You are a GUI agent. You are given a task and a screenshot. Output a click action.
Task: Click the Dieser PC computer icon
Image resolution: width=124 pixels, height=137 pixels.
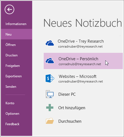point(50,94)
